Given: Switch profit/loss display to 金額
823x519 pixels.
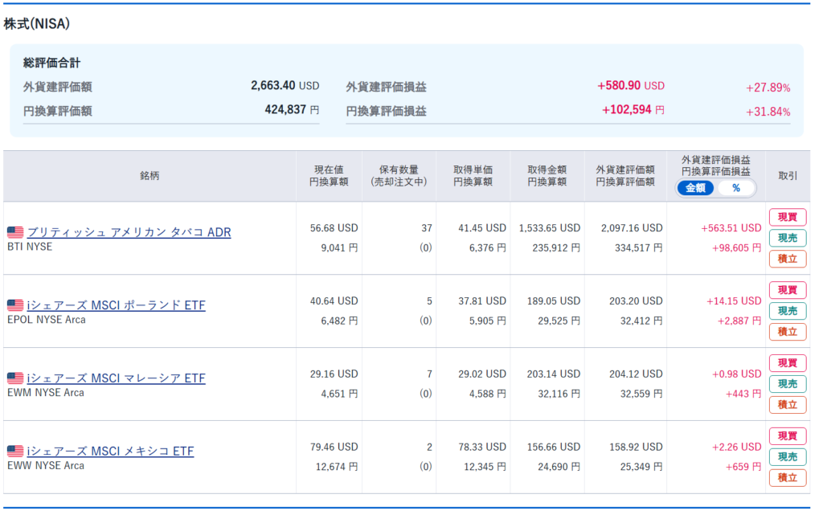Looking at the screenshot, I should (x=695, y=188).
